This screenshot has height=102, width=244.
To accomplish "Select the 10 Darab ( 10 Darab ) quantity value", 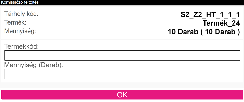I will [204, 32].
